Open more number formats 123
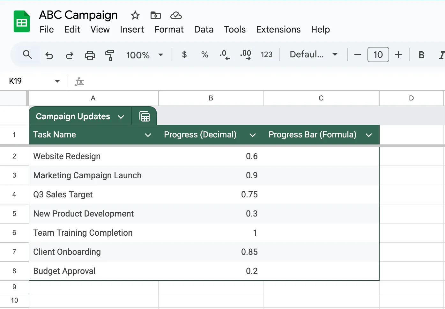 (267, 55)
